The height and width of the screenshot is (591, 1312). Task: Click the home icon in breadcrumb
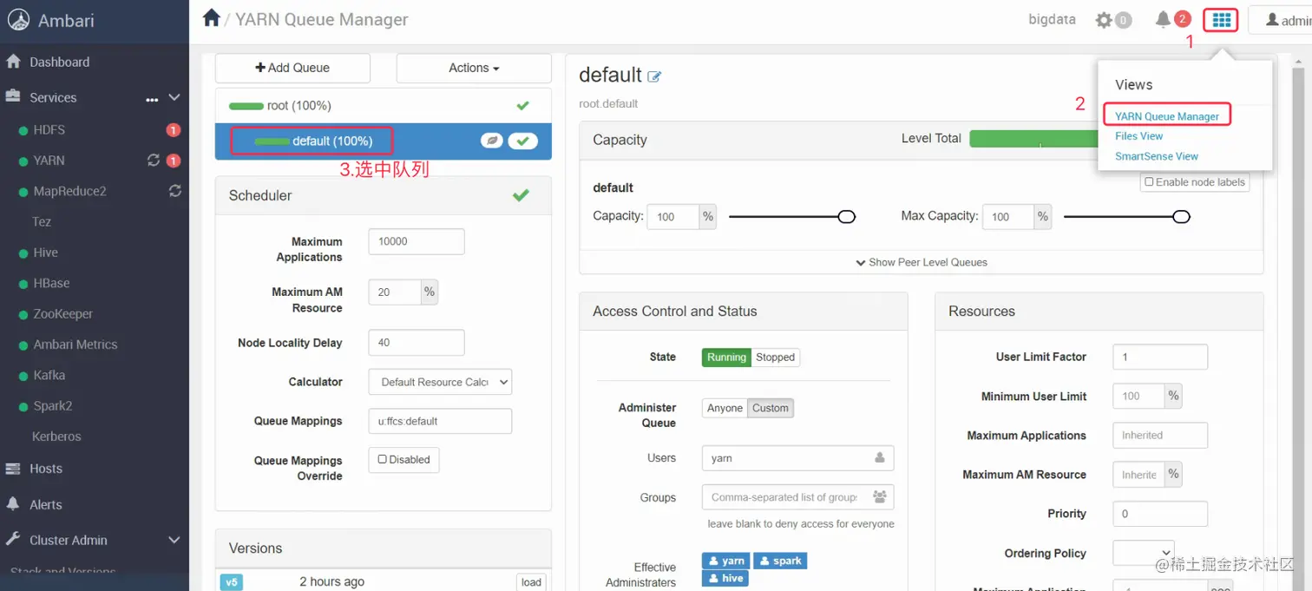(211, 18)
